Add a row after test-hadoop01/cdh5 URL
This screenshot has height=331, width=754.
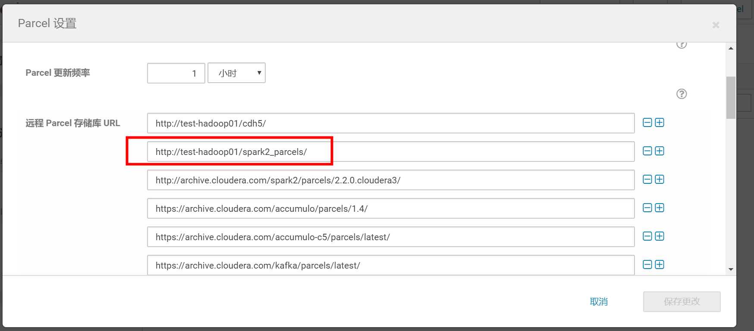pos(660,123)
